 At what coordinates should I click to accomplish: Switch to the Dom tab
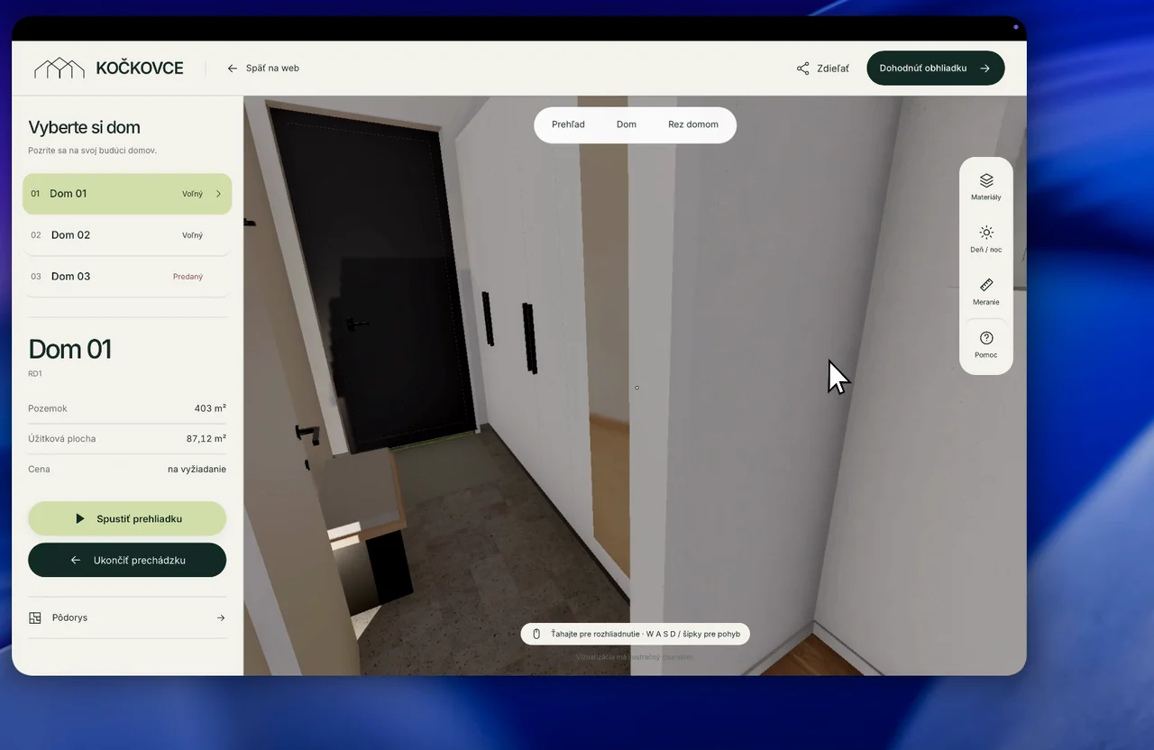click(627, 124)
